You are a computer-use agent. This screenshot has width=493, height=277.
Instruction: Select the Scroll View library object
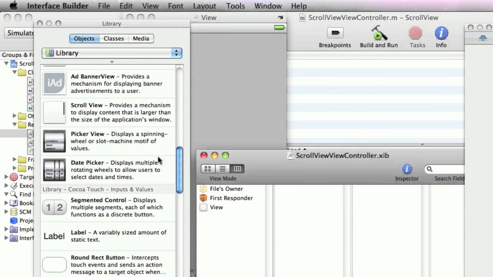[x=108, y=112]
